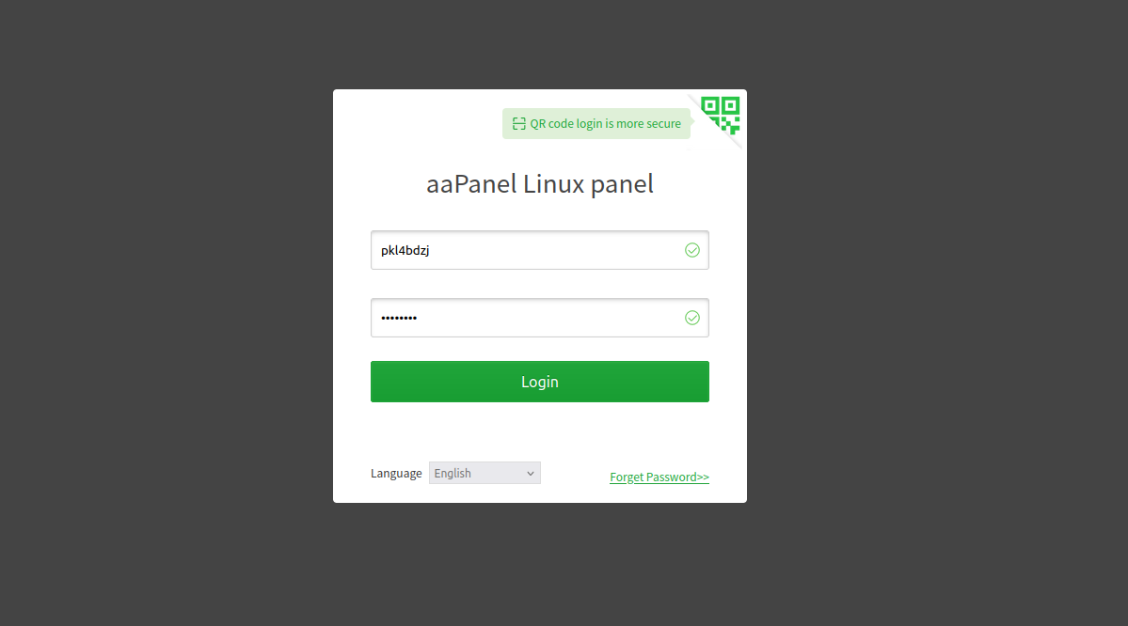The width and height of the screenshot is (1128, 626).
Task: Click the scan-frame icon in the green tooltip
Action: click(x=518, y=124)
